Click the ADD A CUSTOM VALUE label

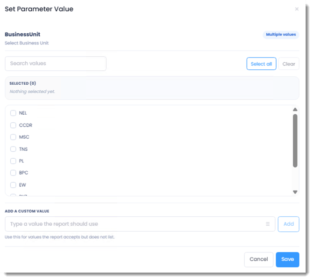pyautogui.click(x=27, y=211)
